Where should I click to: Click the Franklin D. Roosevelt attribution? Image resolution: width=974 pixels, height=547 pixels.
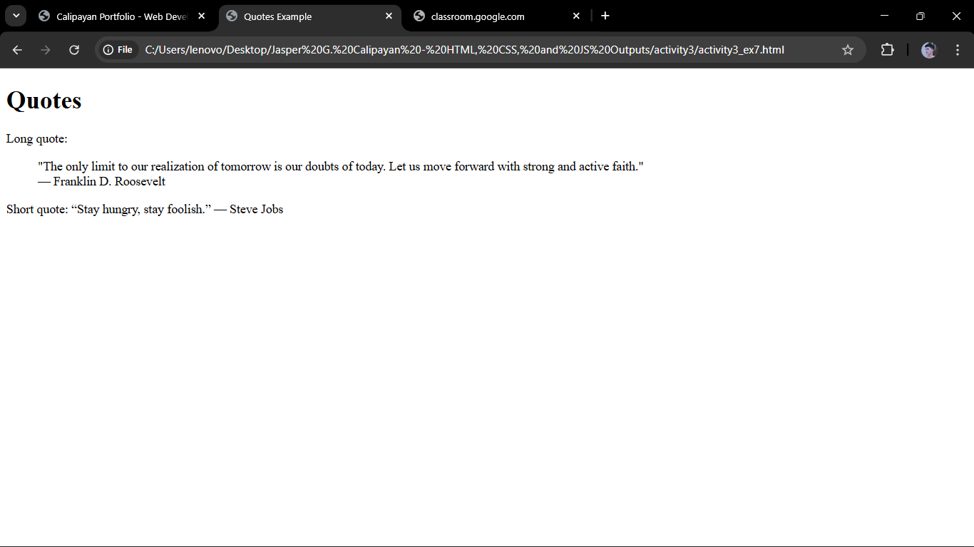[109, 181]
